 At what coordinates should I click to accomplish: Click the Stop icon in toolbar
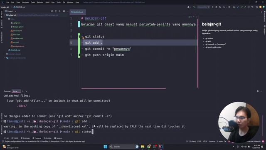click(x=229, y=7)
